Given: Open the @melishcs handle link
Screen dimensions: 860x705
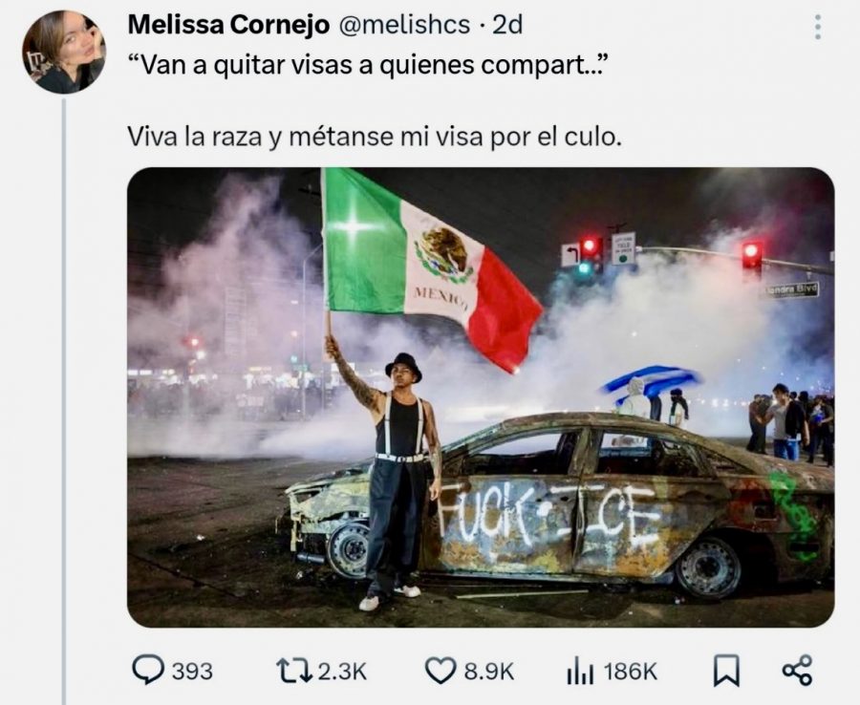Looking at the screenshot, I should click(x=405, y=25).
